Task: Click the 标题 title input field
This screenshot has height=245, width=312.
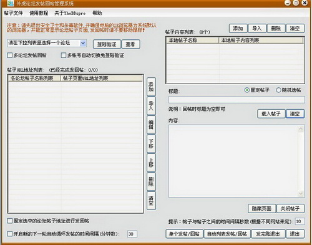Action: point(236,100)
